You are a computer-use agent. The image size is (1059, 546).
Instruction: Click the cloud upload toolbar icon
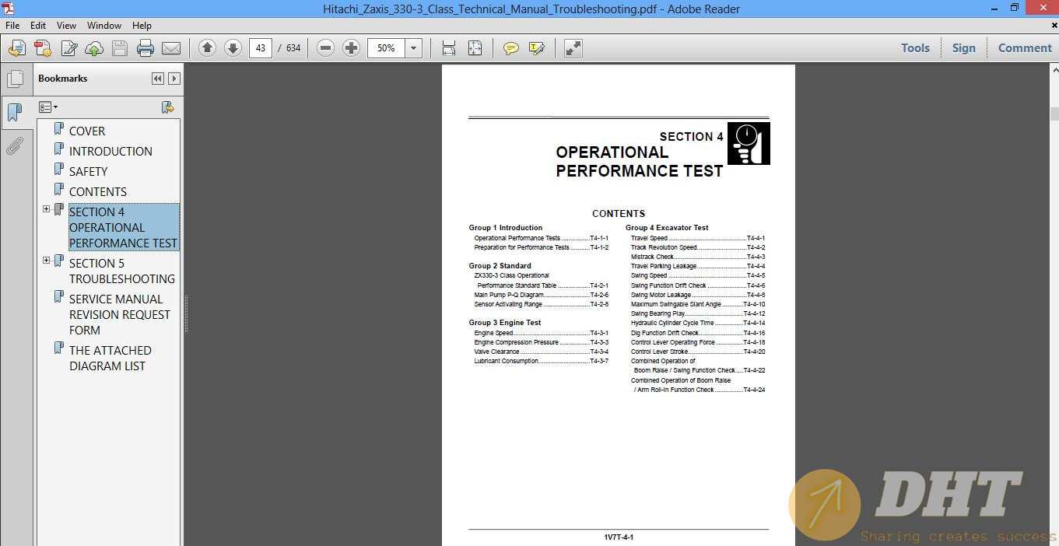point(94,48)
